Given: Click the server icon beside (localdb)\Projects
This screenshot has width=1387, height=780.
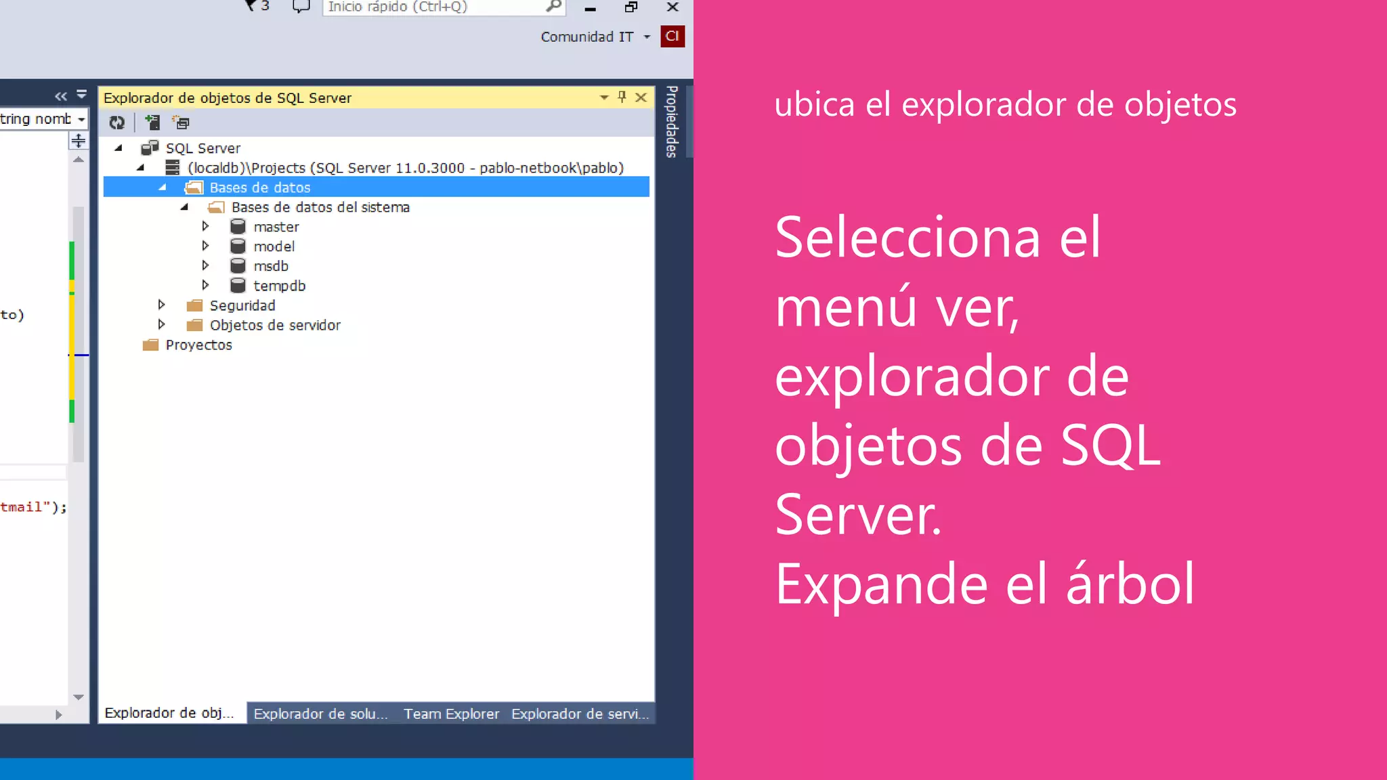Looking at the screenshot, I should [172, 167].
